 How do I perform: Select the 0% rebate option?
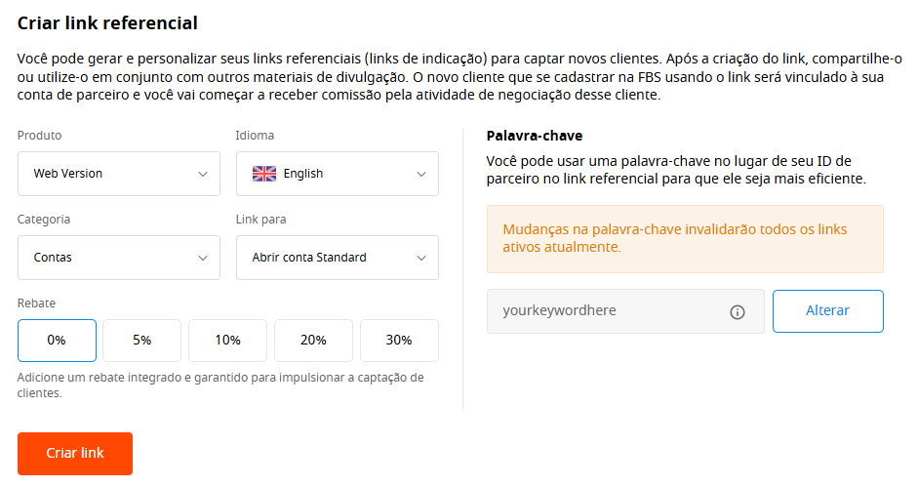pos(57,341)
